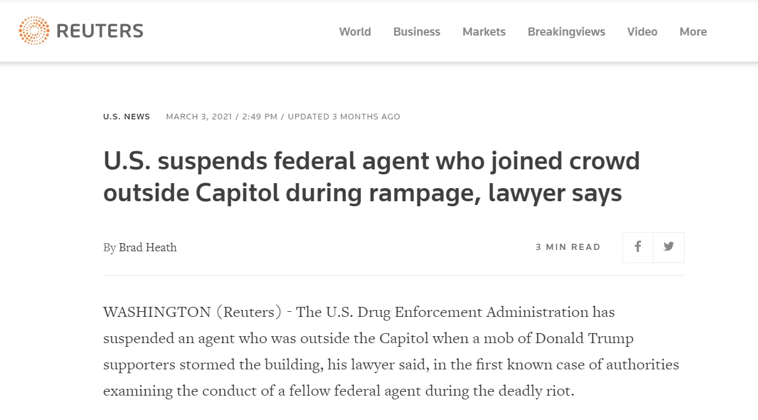Navigate to Markets

484,32
